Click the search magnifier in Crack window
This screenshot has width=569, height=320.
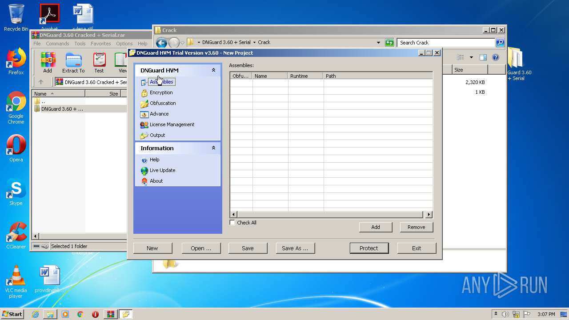pos(500,43)
